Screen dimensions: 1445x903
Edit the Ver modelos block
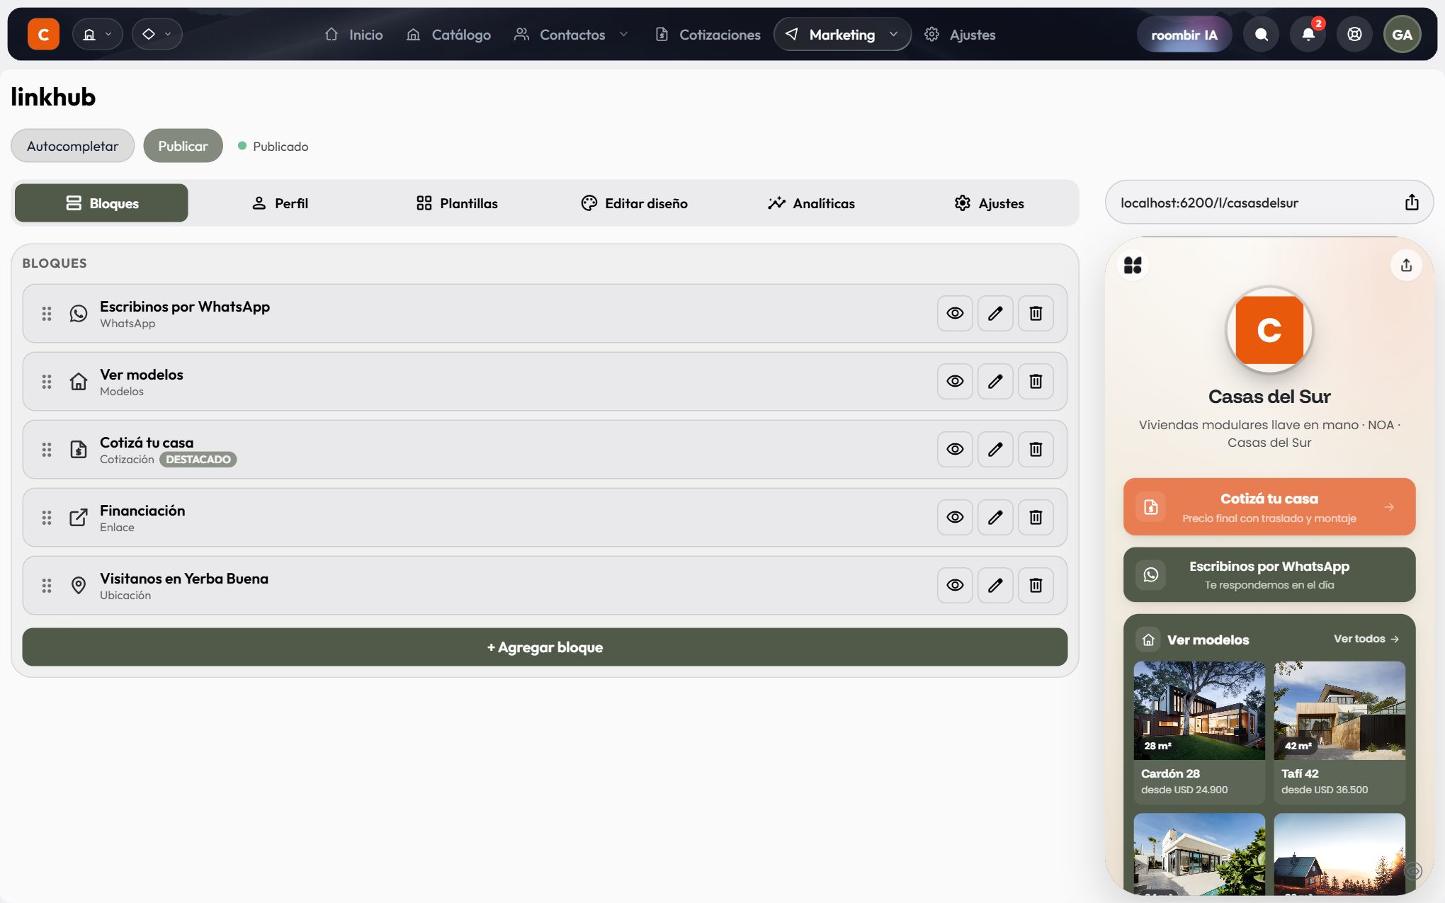point(995,381)
